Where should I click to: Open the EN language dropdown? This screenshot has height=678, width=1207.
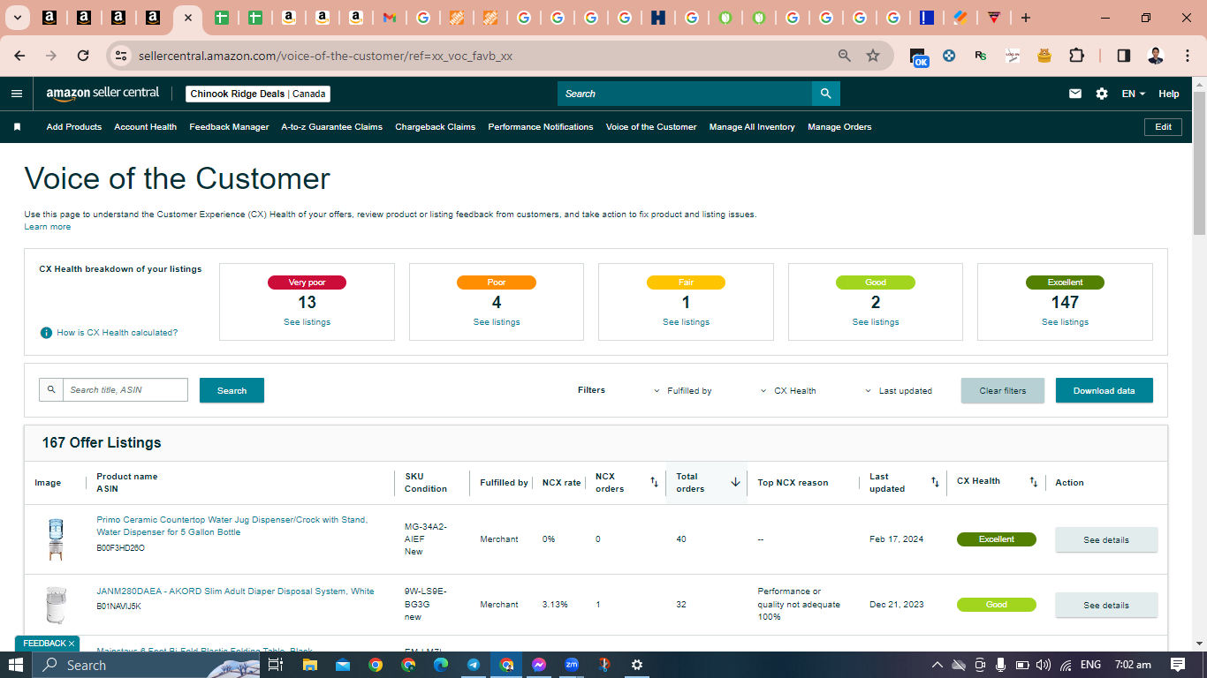(x=1133, y=94)
